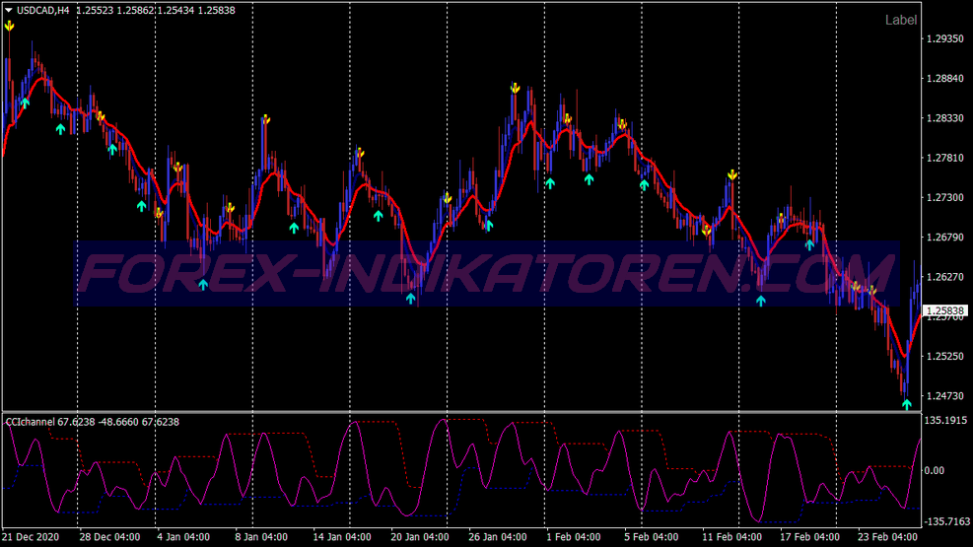This screenshot has height=547, width=973.
Task: Click the 1 Feb 04:00 time label
Action: (x=574, y=537)
